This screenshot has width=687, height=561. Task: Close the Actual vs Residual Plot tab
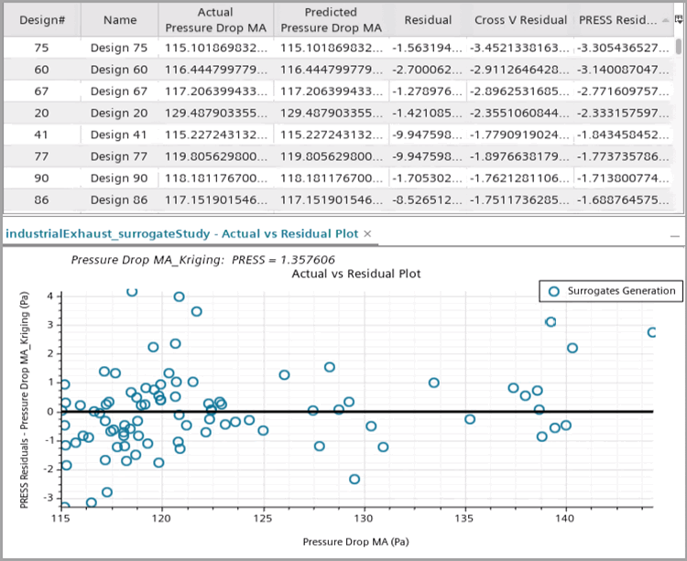[x=367, y=234]
